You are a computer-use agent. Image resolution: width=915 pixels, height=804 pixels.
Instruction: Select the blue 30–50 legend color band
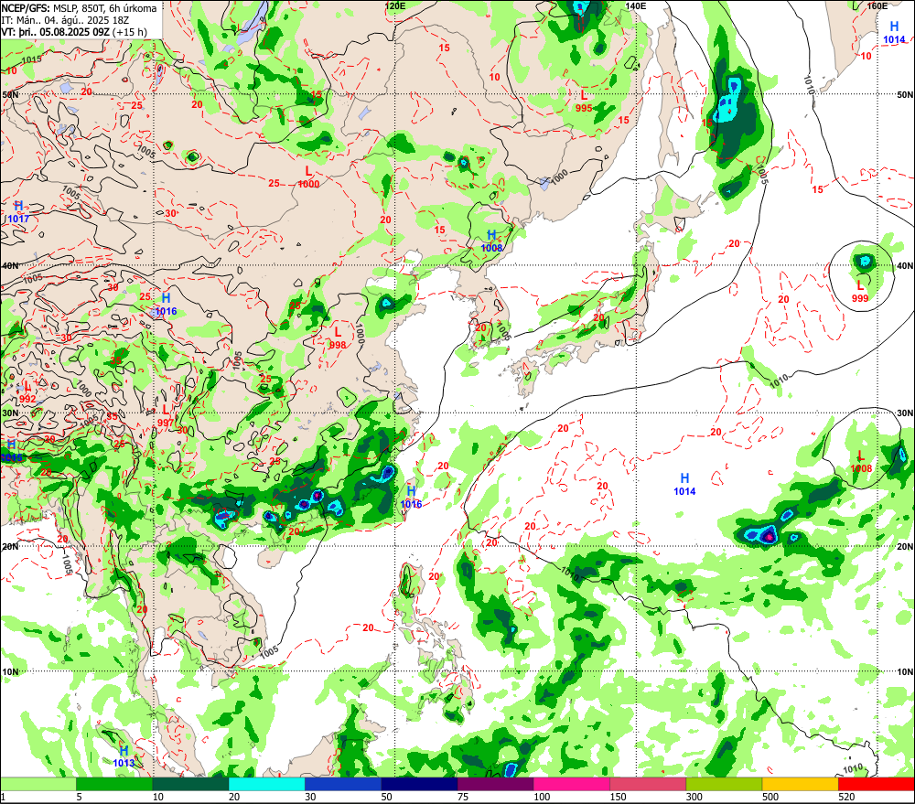(x=343, y=784)
